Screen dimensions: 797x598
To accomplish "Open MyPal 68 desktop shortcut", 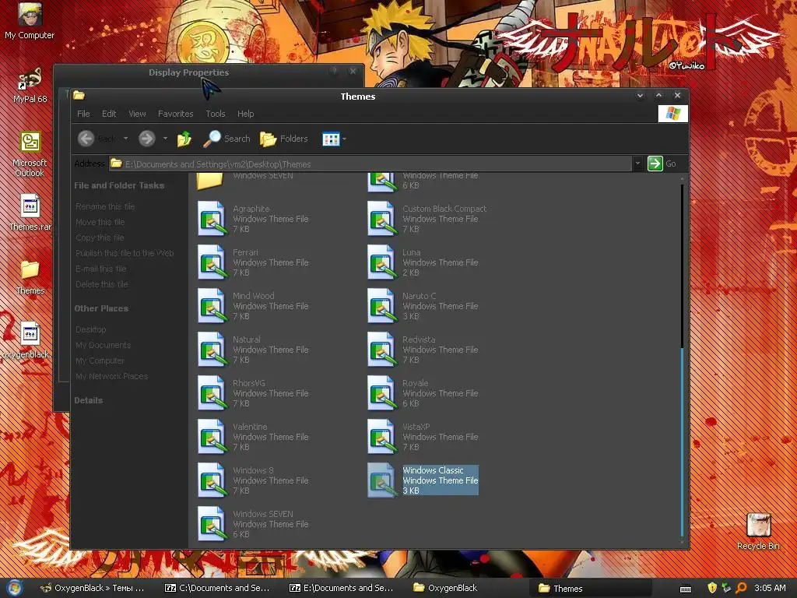I will pyautogui.click(x=30, y=86).
